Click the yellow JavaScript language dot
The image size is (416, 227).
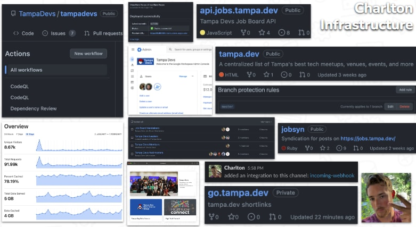(202, 33)
